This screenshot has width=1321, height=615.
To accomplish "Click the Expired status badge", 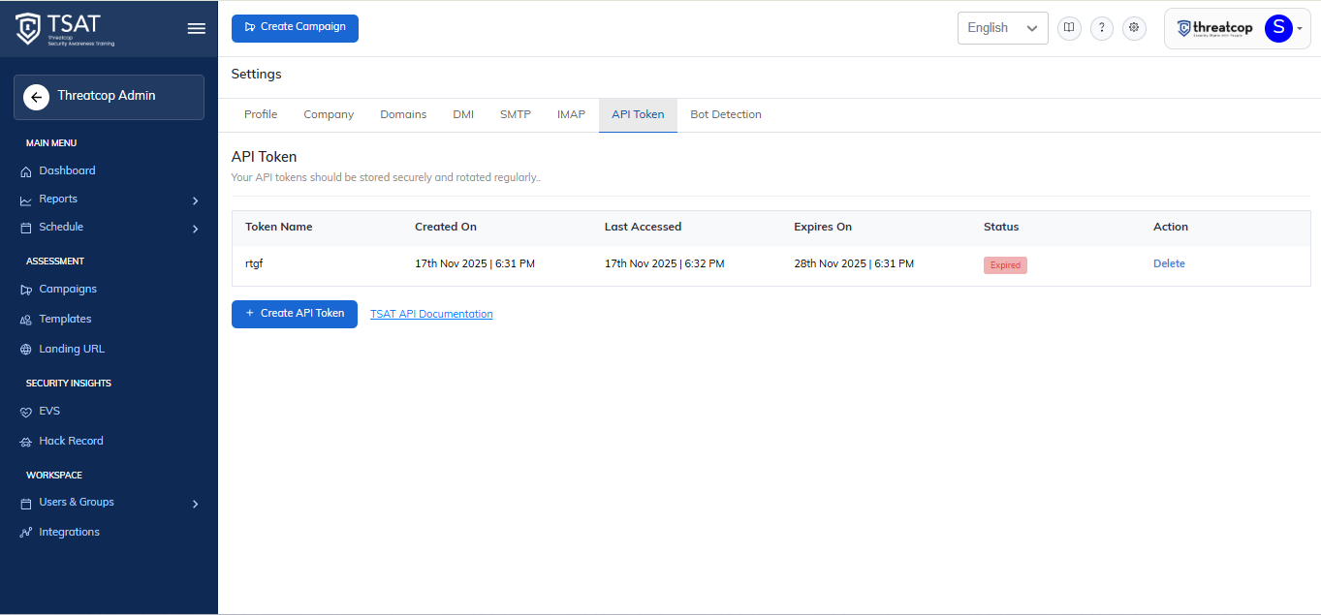I will coord(1005,264).
